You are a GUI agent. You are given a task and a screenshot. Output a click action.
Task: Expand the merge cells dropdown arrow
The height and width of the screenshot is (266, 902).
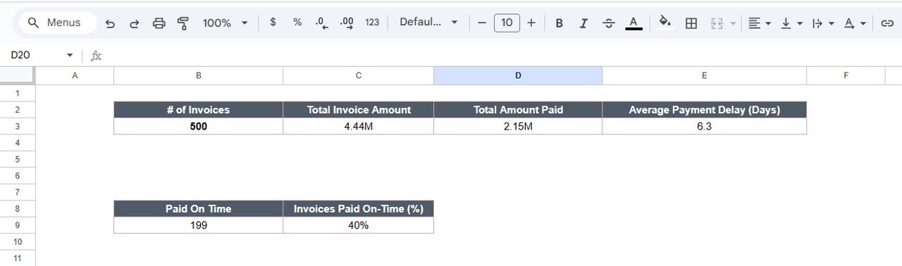(733, 23)
